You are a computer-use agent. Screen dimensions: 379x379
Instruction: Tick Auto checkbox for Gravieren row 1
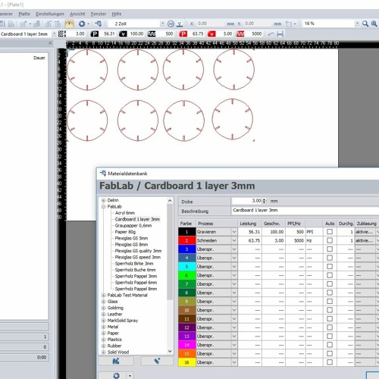(x=330, y=232)
